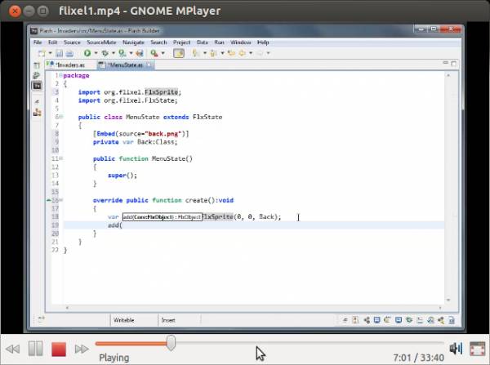490x365 pixels.
Task: Click the Next Annotation arrow icon
Action: pos(196,53)
